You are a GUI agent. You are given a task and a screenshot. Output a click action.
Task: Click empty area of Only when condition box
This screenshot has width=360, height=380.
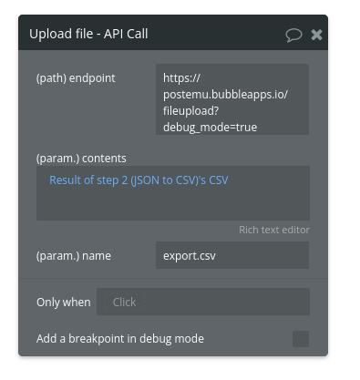coord(228,302)
